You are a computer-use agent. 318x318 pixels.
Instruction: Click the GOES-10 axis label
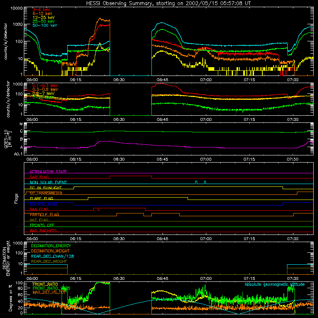tap(8, 139)
